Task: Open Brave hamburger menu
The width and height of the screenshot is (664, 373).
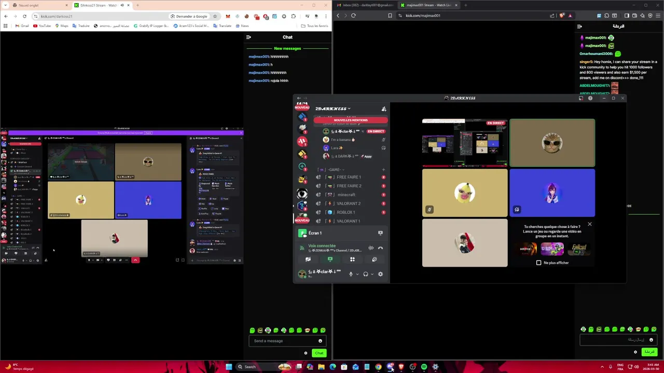Action: 658,16
